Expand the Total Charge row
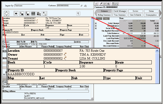Viewport: 163px width, 104px height. tap(96, 23)
